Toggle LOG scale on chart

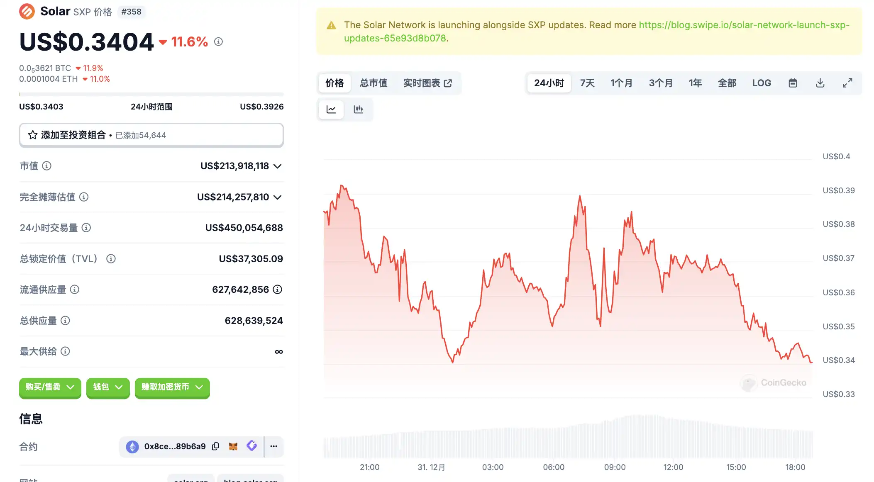762,83
